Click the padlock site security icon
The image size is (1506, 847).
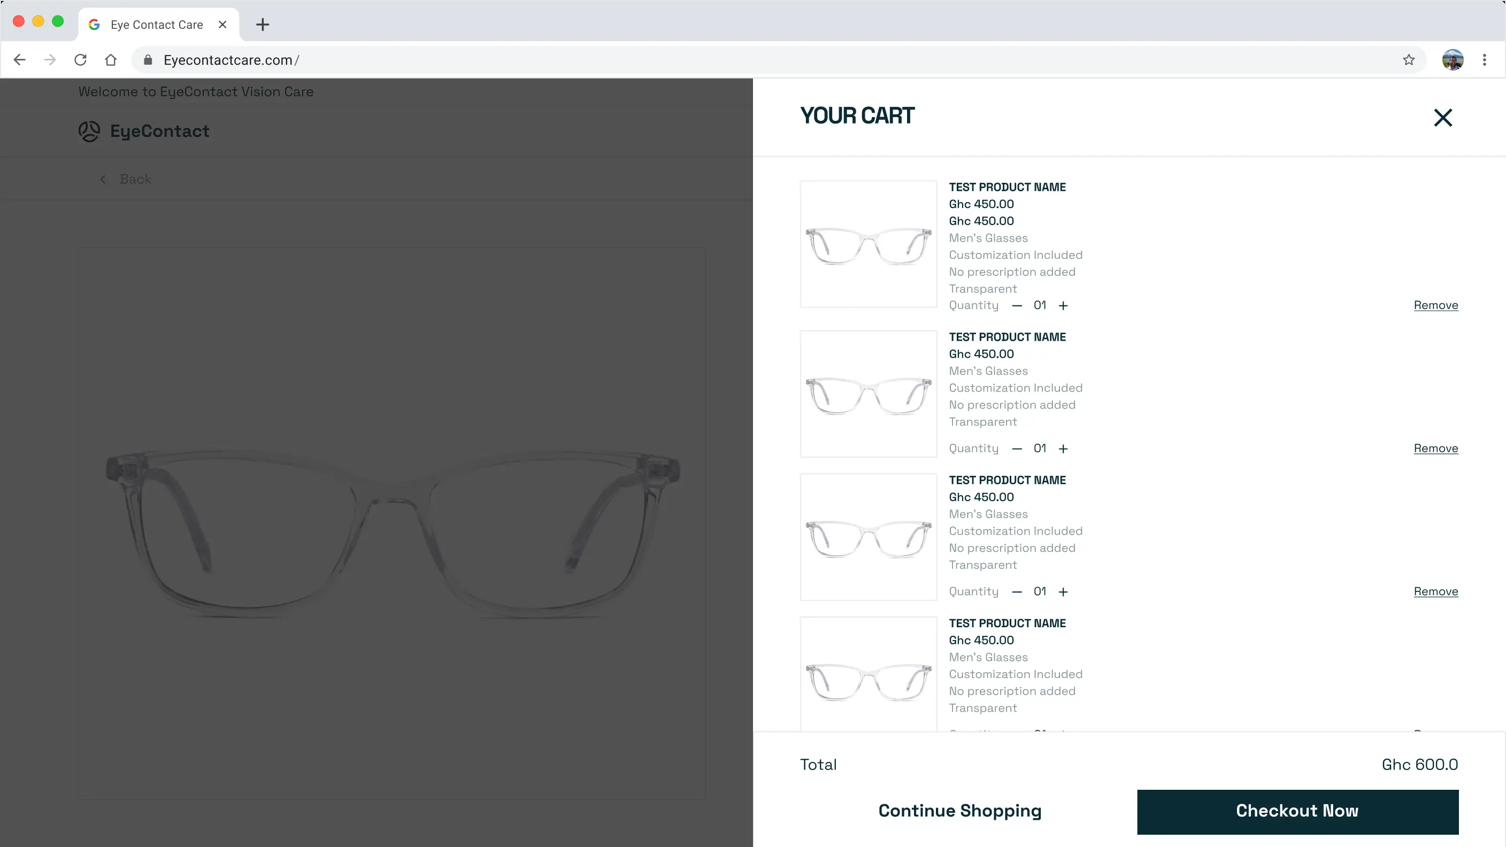tap(148, 60)
